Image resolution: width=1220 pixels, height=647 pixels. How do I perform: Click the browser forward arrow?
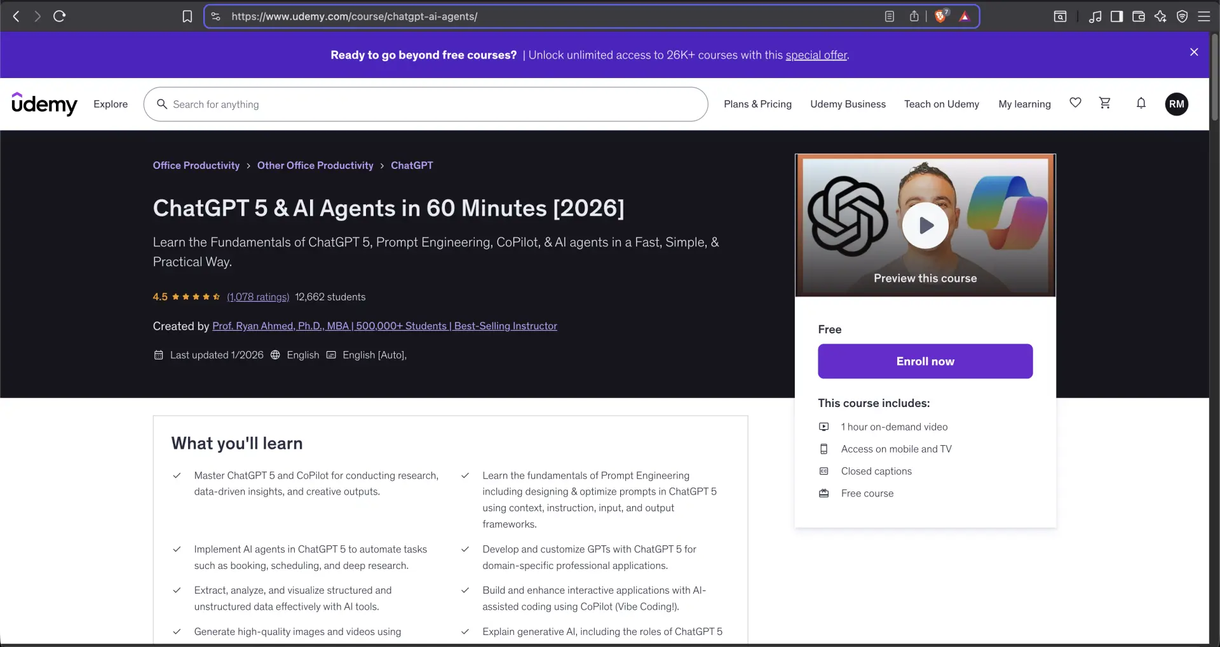[x=37, y=17]
